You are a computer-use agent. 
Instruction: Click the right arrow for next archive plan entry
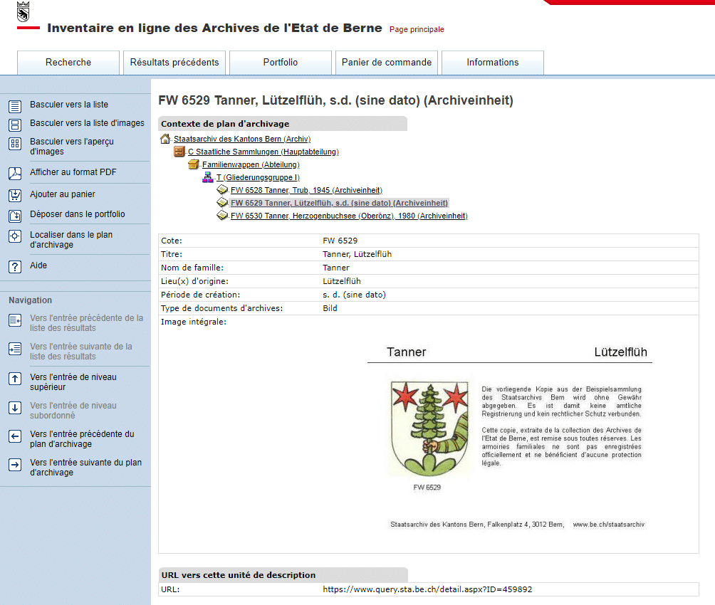tap(15, 465)
